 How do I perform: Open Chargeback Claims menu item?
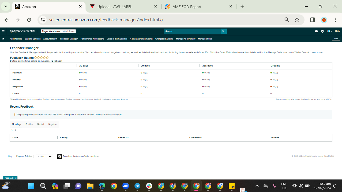pos(164,39)
